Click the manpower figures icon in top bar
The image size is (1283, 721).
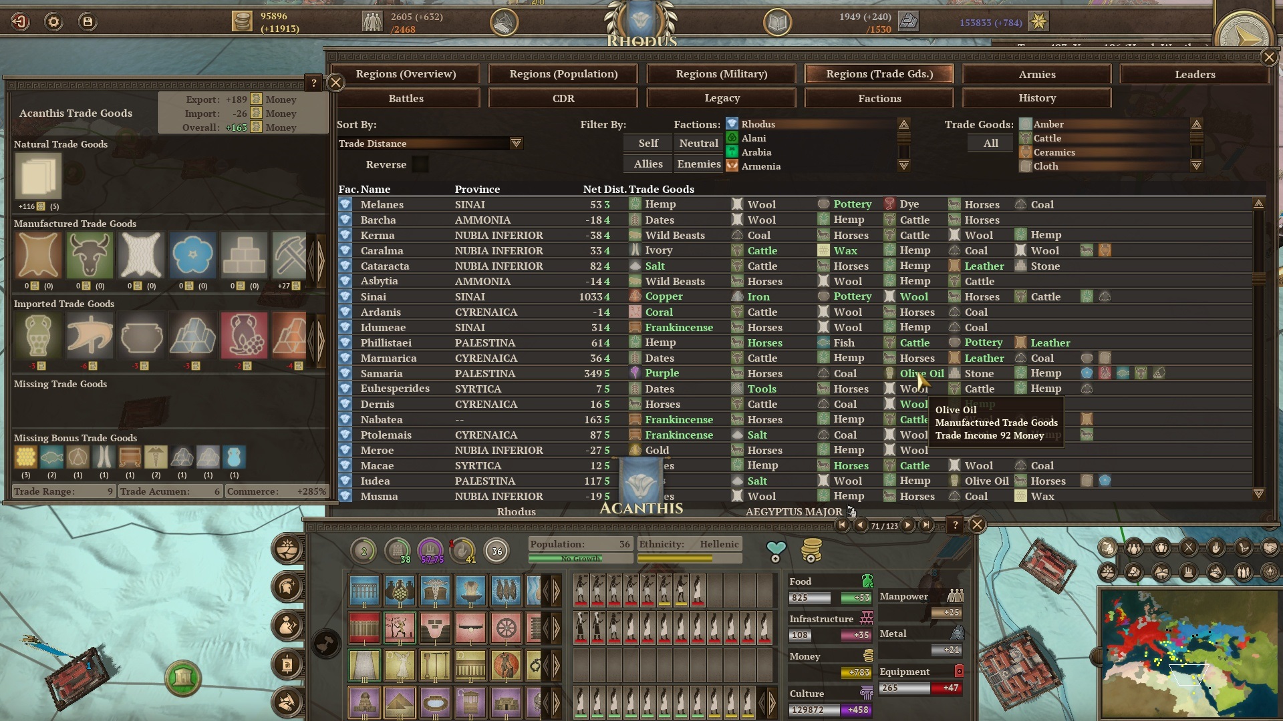coord(372,21)
